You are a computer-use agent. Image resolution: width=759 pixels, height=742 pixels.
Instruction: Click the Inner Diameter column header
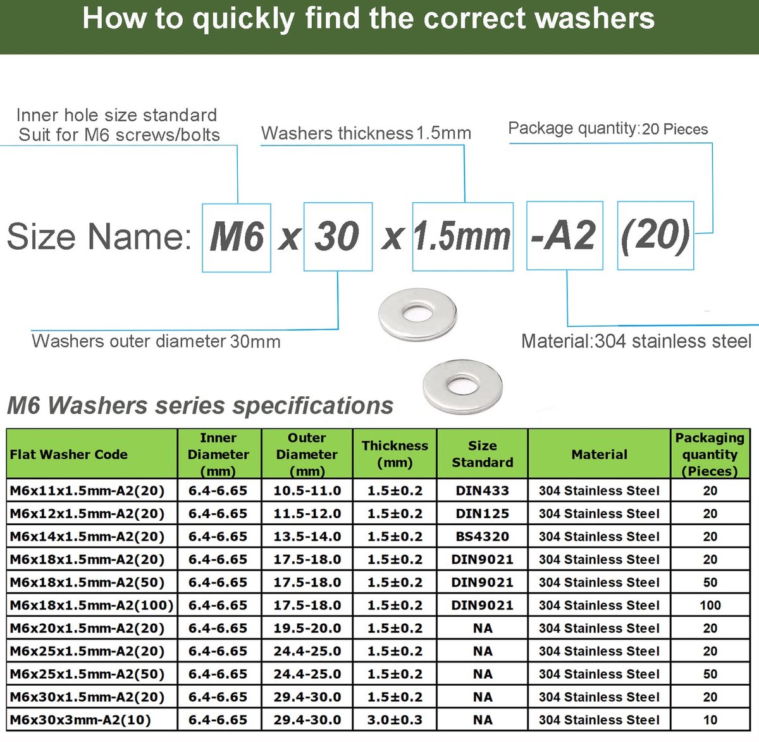click(219, 454)
